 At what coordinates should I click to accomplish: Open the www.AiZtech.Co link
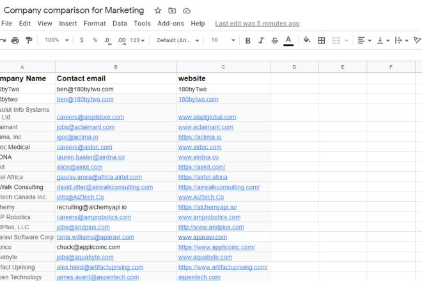[201, 197]
